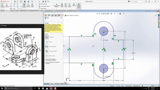Viewport: 160px width, 90px height.
Task: Click the Rebuild traffic light icon
Action: (x=43, y=1)
